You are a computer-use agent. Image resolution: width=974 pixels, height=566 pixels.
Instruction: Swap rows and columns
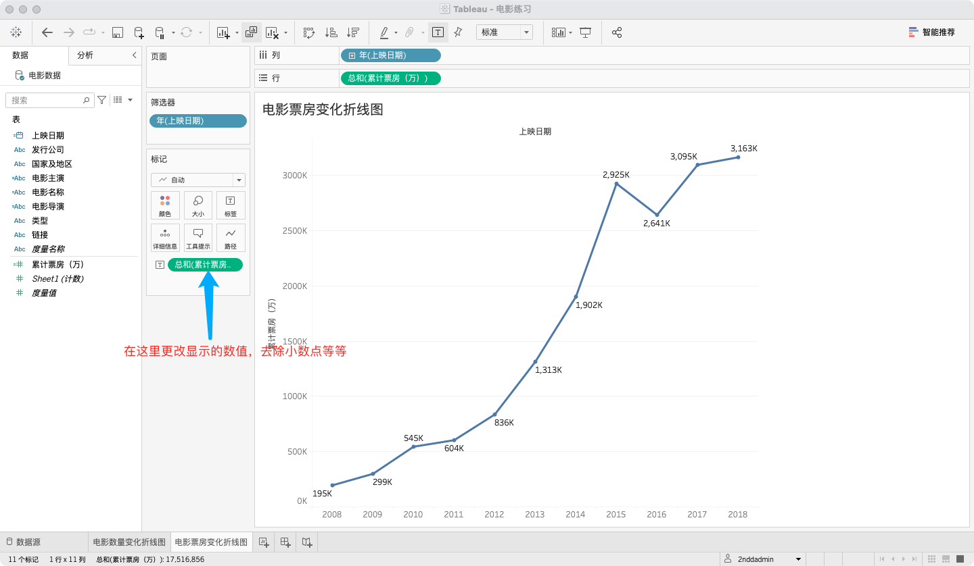[x=309, y=32]
